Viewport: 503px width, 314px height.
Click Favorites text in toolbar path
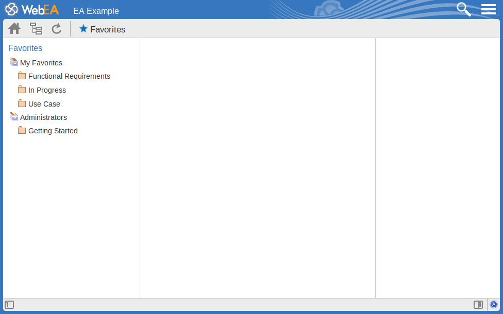[108, 29]
